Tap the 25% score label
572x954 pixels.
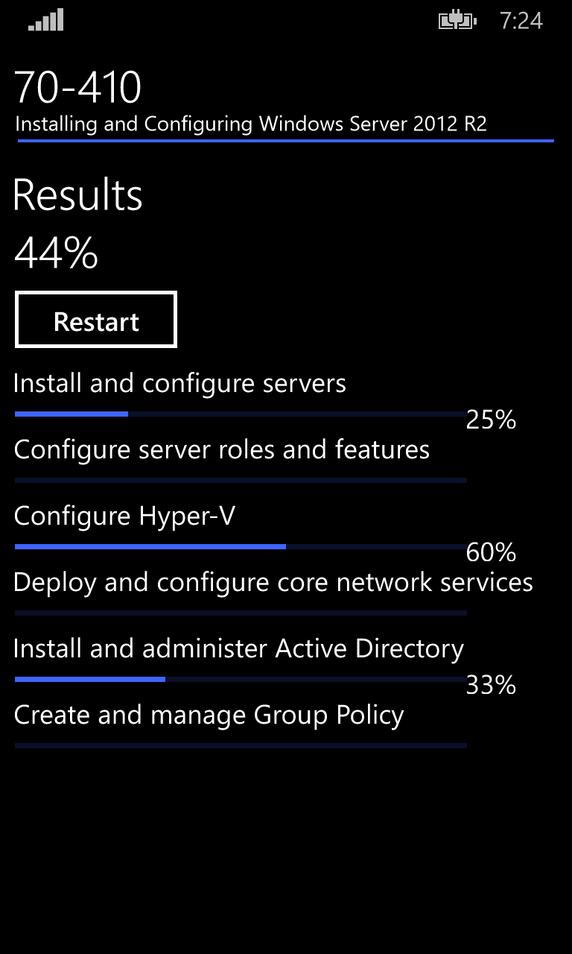pos(490,420)
